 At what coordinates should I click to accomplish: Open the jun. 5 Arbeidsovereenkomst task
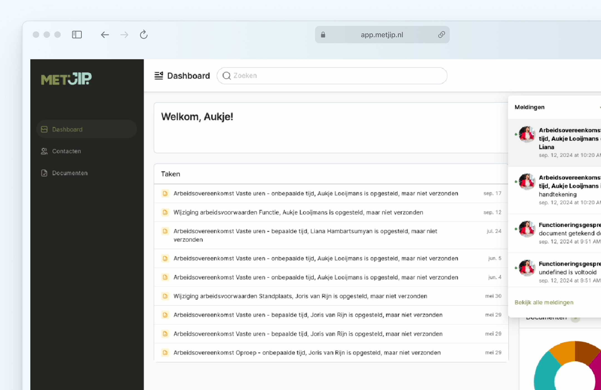(331, 258)
